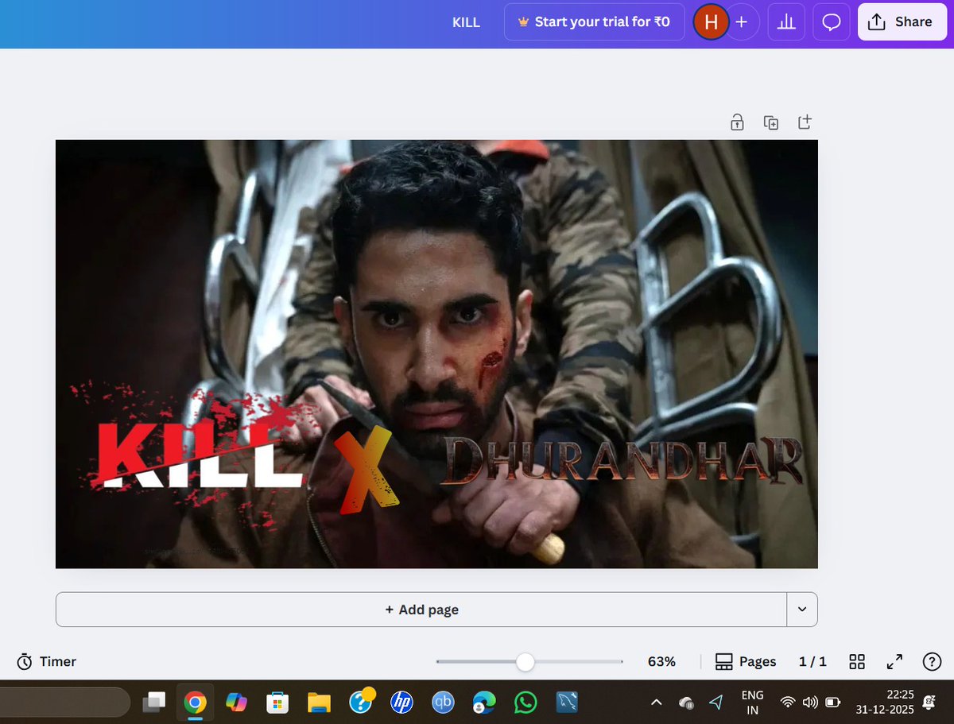Click the + Add page button
The height and width of the screenshot is (724, 954).
421,610
